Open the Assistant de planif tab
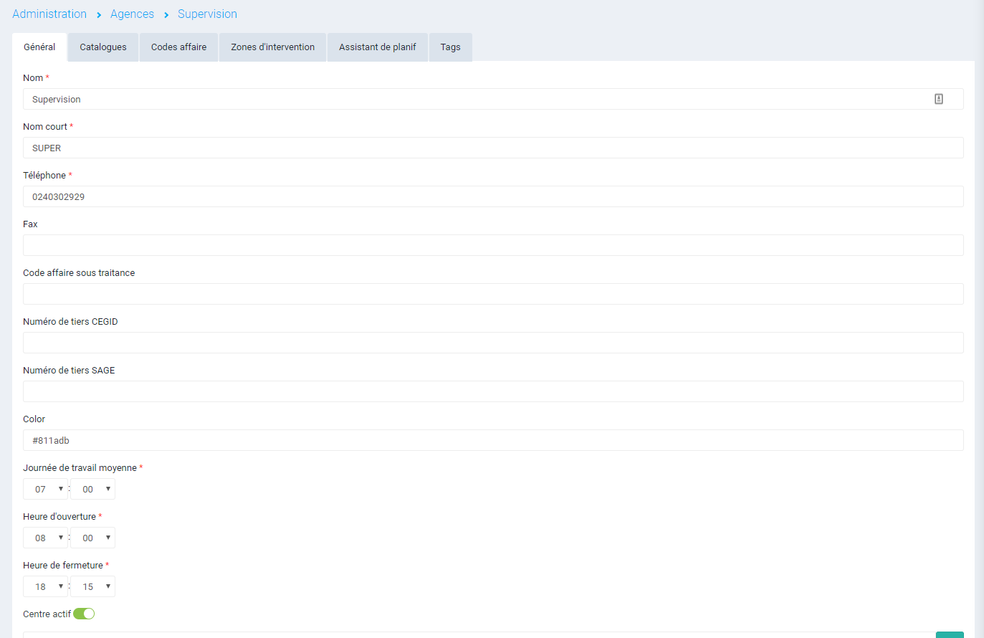The width and height of the screenshot is (984, 638). (x=377, y=47)
